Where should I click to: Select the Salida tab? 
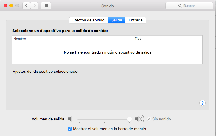117,20
